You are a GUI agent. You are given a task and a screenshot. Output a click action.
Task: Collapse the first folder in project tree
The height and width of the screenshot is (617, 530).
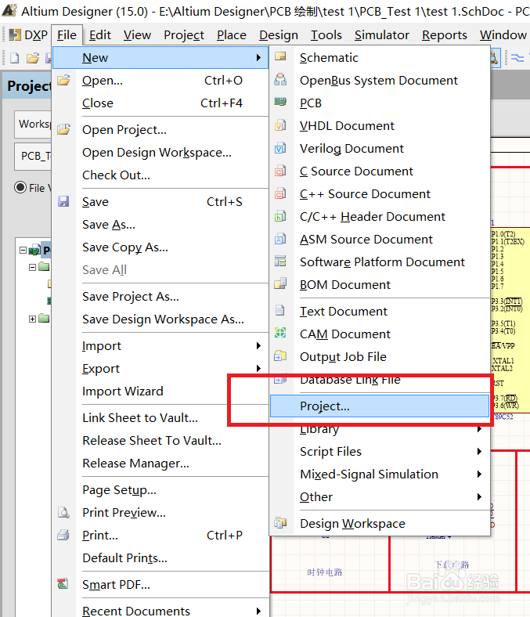click(32, 268)
